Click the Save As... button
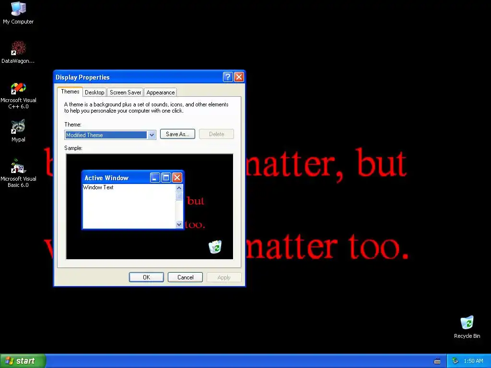The image size is (491, 368). [x=177, y=134]
